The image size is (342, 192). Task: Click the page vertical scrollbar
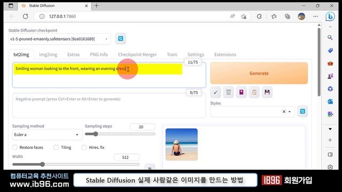[319, 62]
